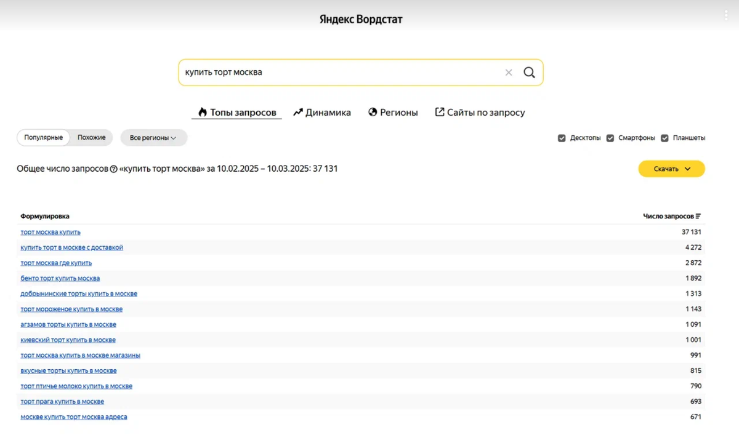Open the three-dot menu in top corner
Screen dimensions: 739x443
pyautogui.click(x=727, y=16)
